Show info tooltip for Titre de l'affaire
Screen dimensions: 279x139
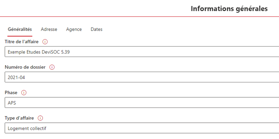click(45, 42)
